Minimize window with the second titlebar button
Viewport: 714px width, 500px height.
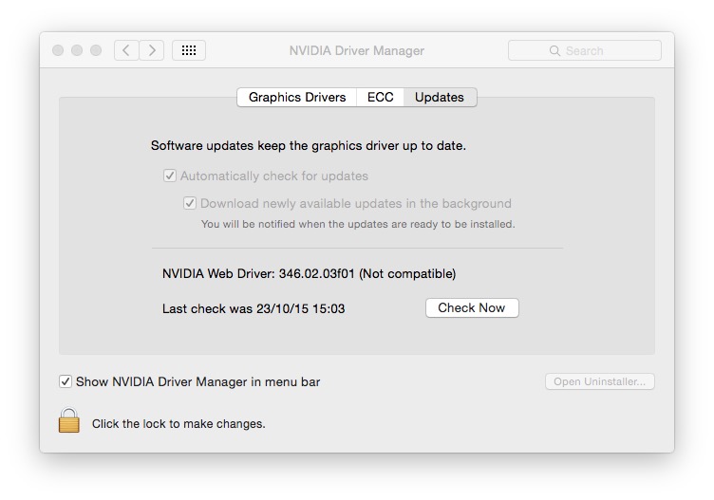click(77, 50)
